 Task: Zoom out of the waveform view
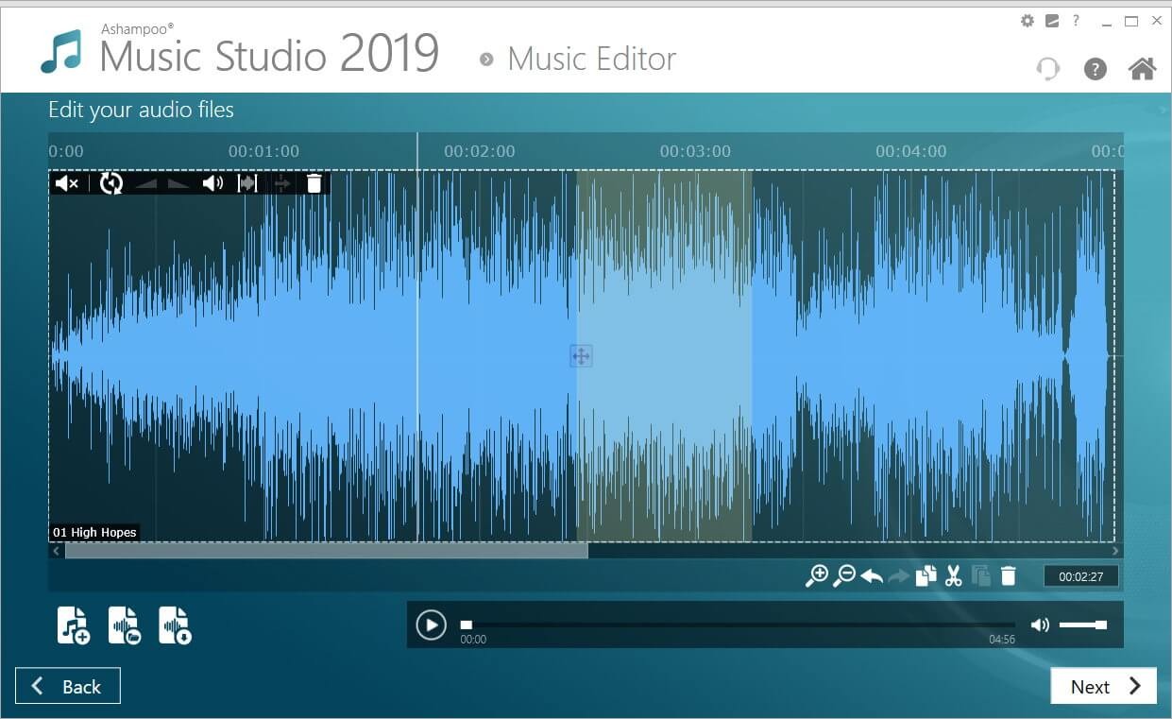point(845,574)
